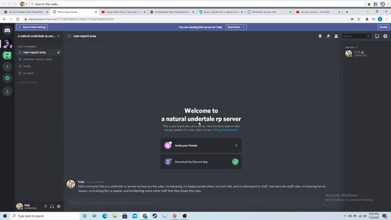Click the download apps icon in sidebar

pos(7,91)
